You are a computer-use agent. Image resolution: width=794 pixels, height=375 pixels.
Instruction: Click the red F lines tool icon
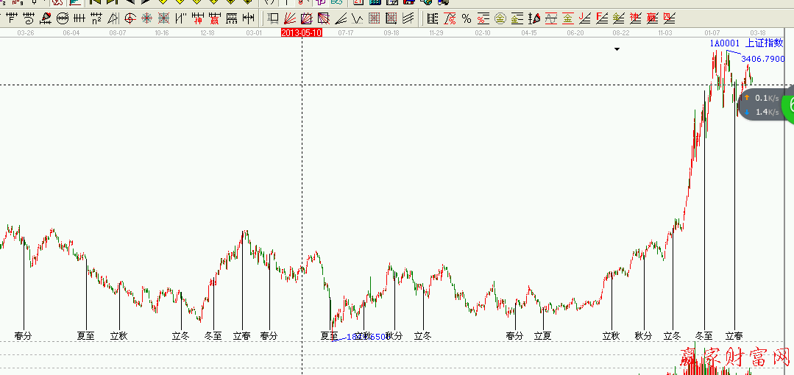click(x=602, y=18)
